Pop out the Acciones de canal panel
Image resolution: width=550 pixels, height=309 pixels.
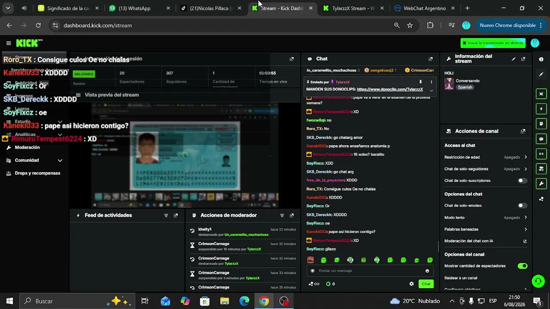[x=523, y=131]
